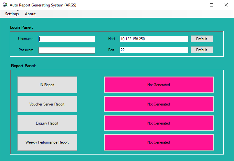Open the Settings menu

click(x=12, y=14)
